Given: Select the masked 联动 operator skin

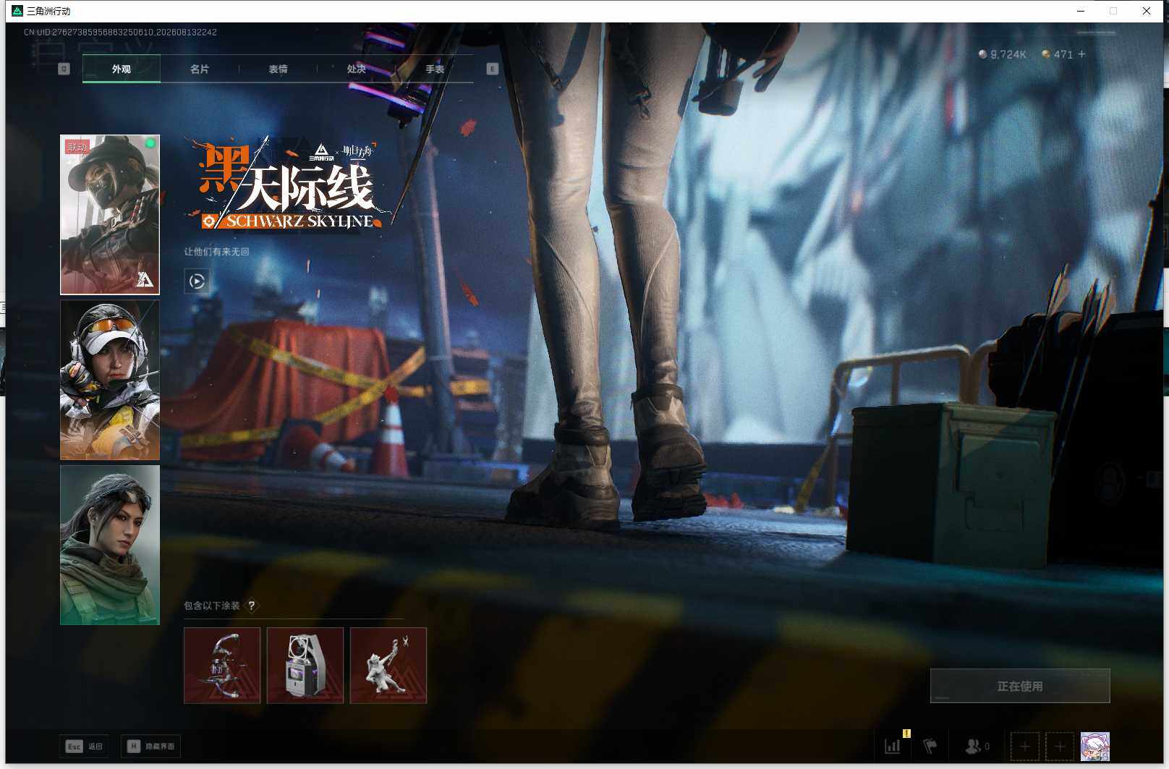Looking at the screenshot, I should (x=110, y=215).
